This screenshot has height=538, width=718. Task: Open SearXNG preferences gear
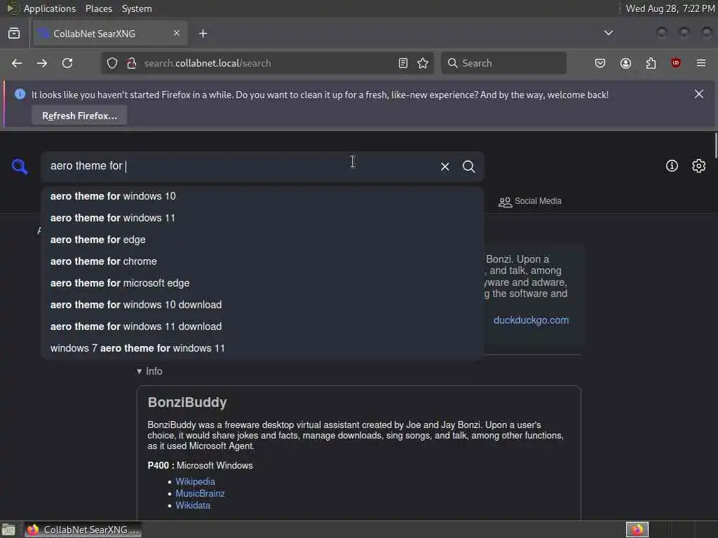click(x=699, y=165)
